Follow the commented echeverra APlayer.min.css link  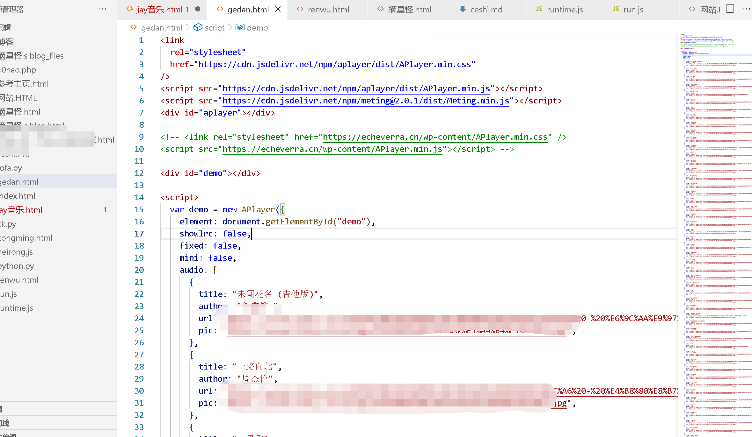pyautogui.click(x=435, y=137)
